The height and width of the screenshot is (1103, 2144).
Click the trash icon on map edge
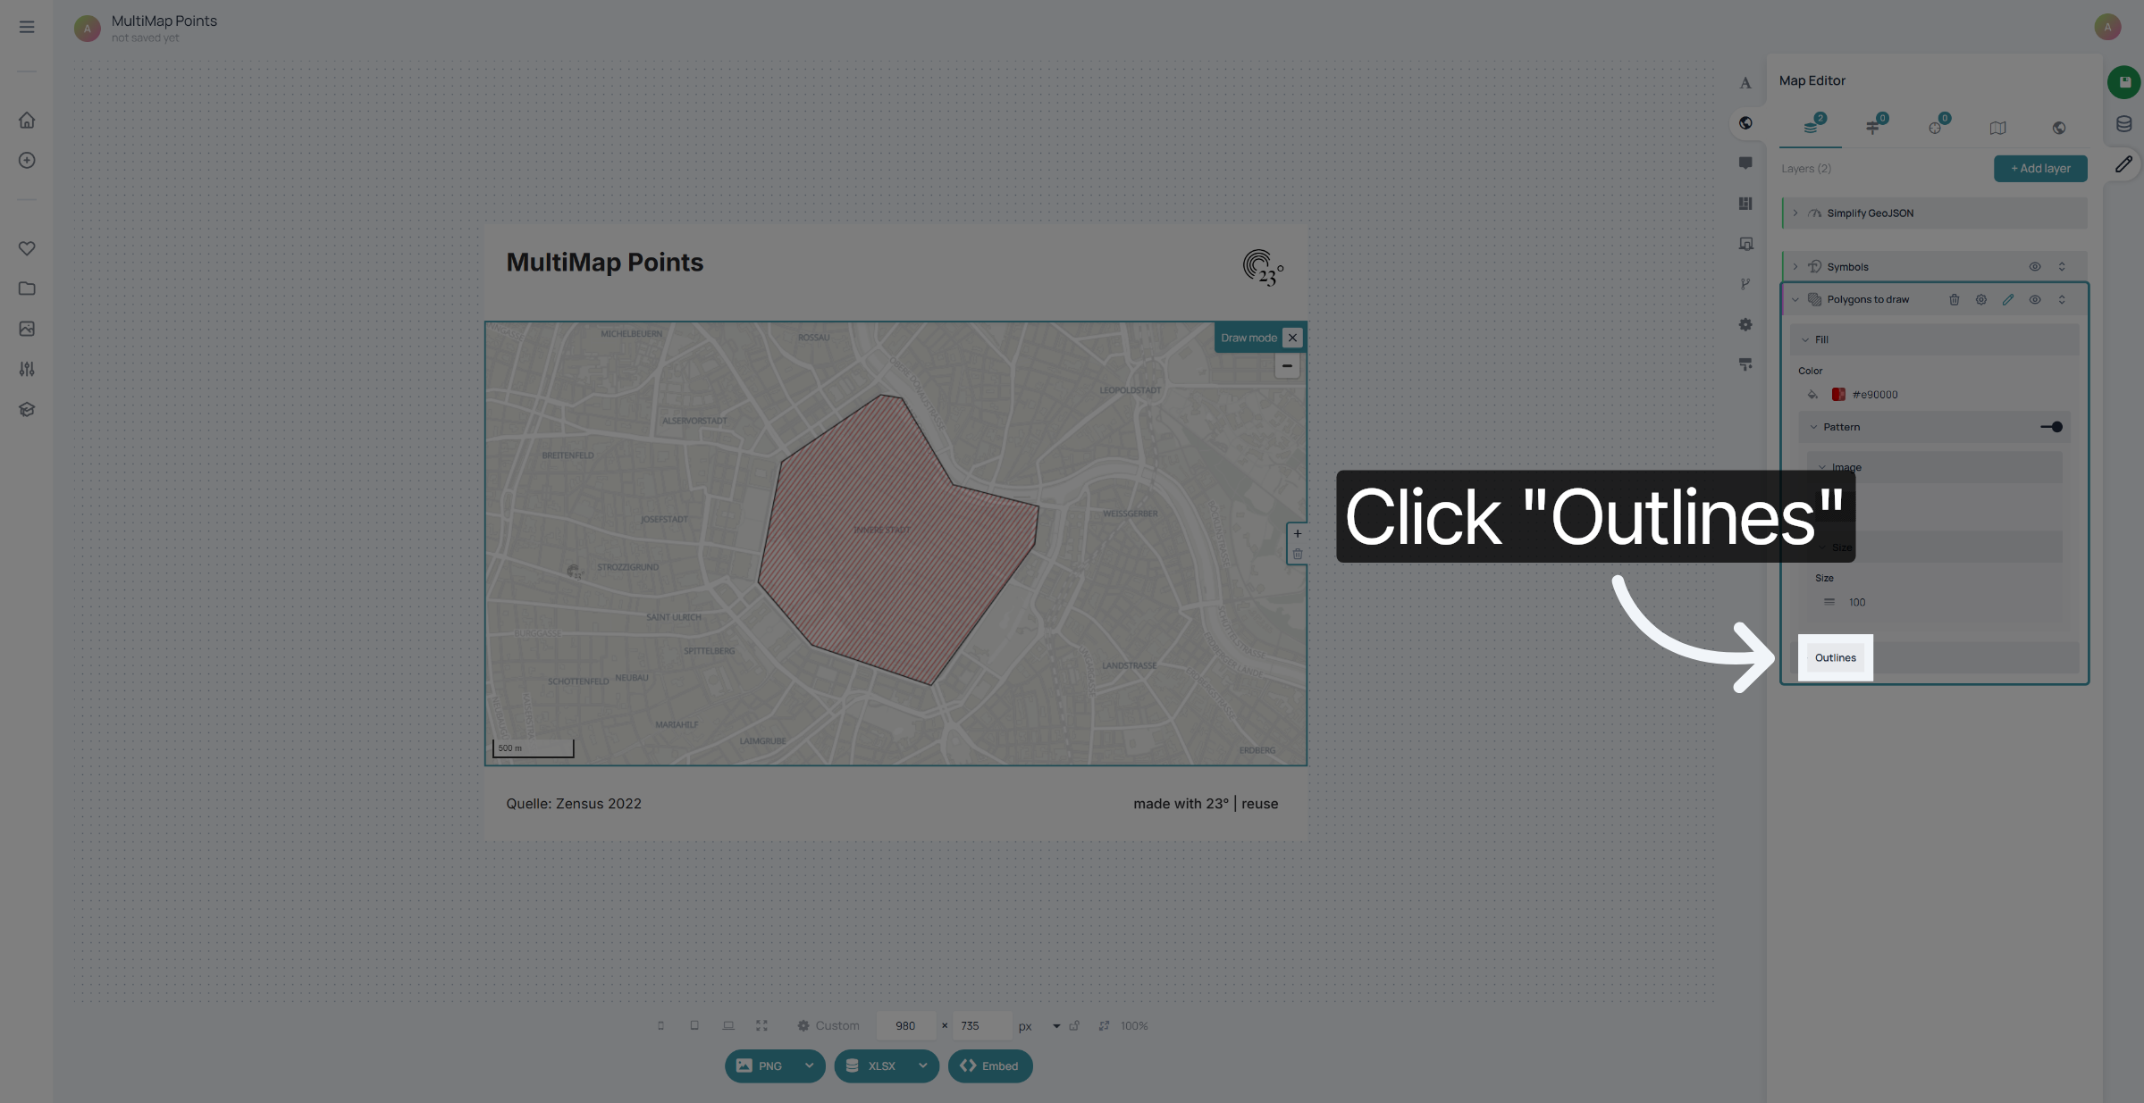tap(1298, 555)
